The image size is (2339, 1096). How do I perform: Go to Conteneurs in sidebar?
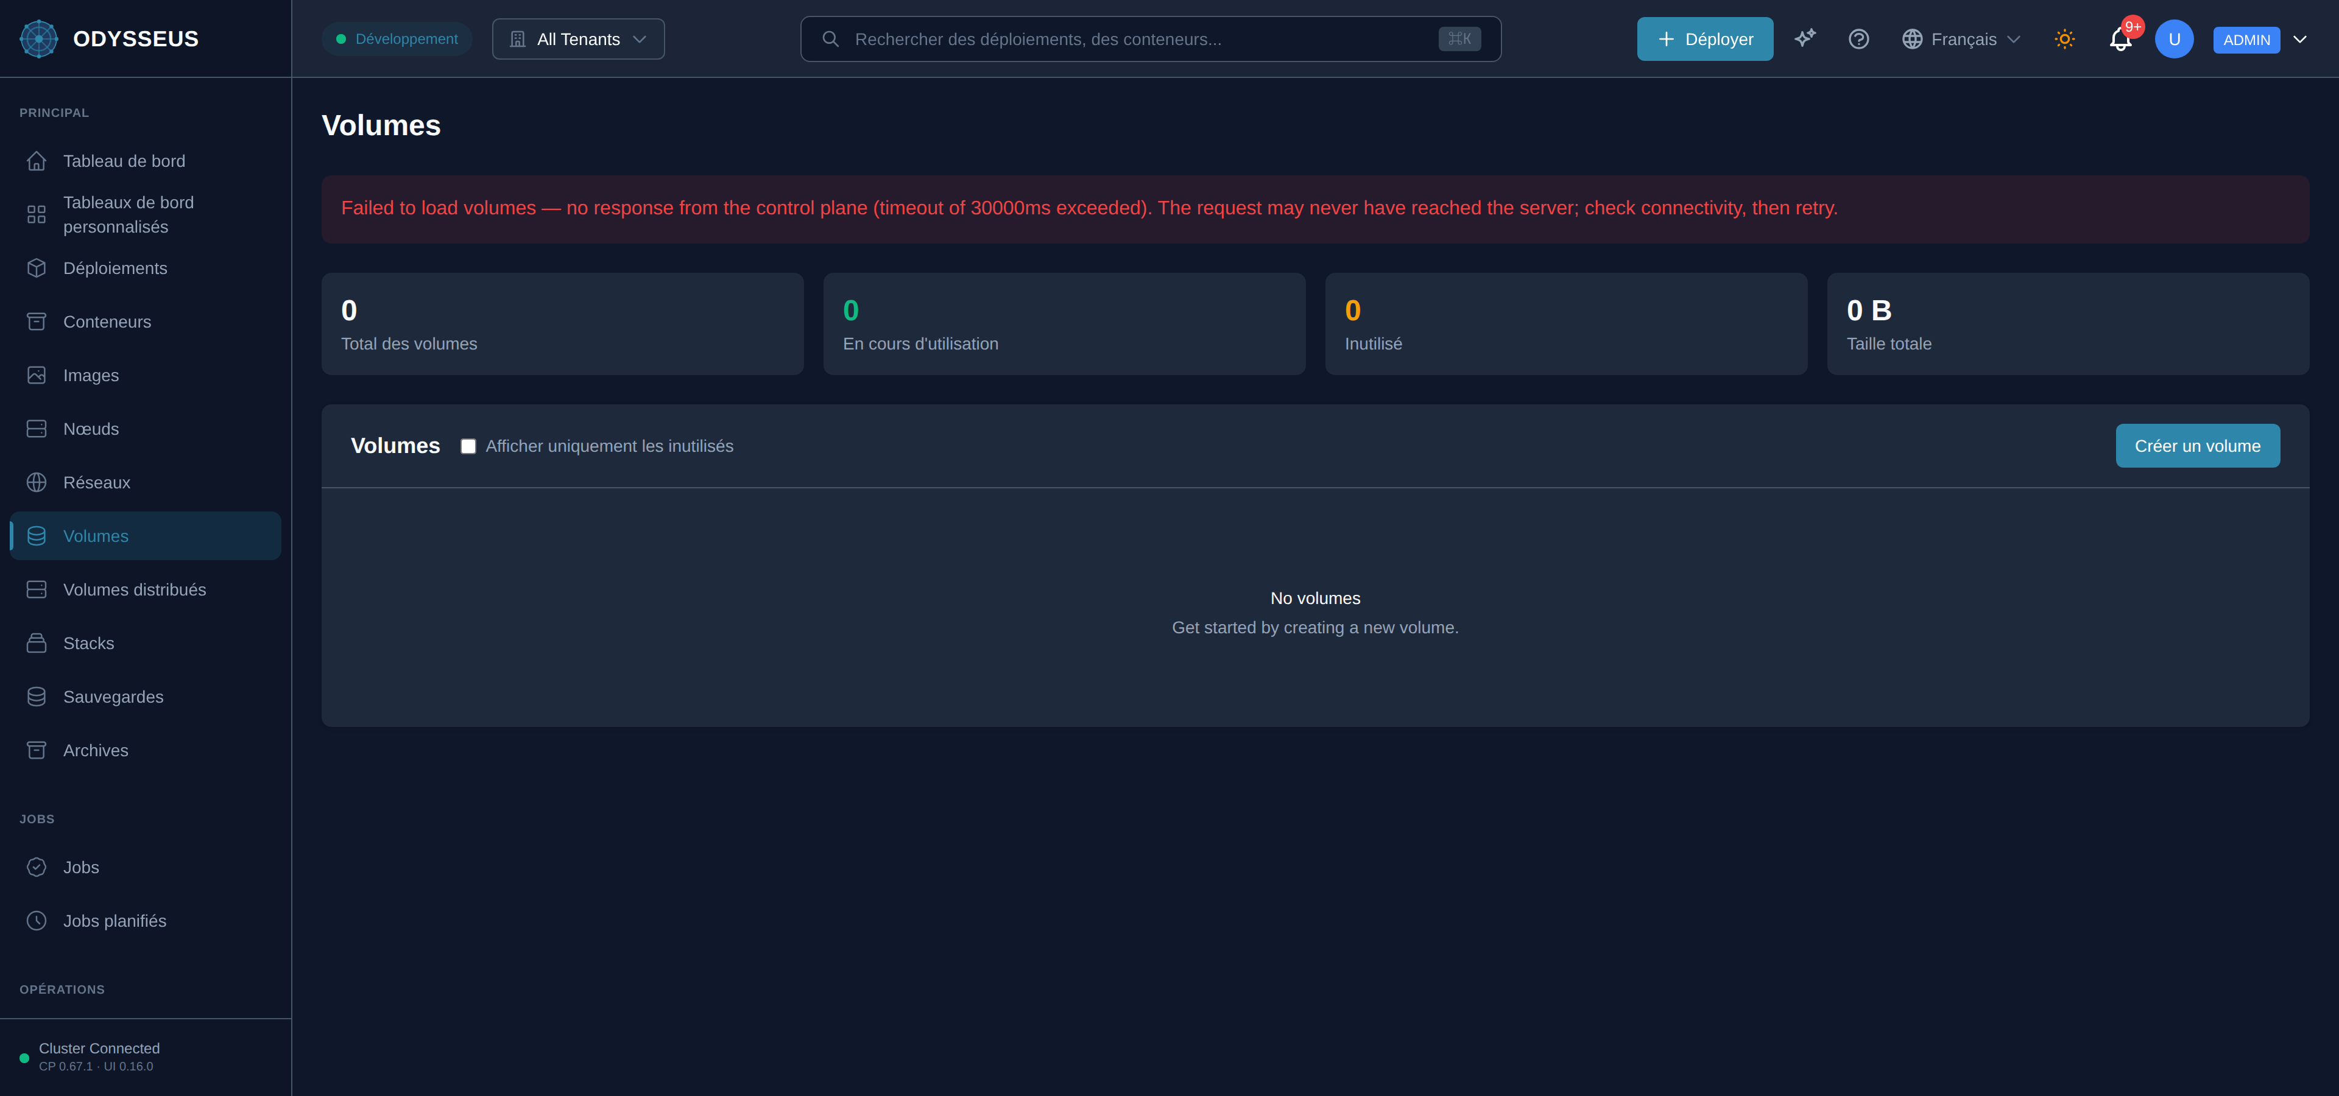[146, 321]
